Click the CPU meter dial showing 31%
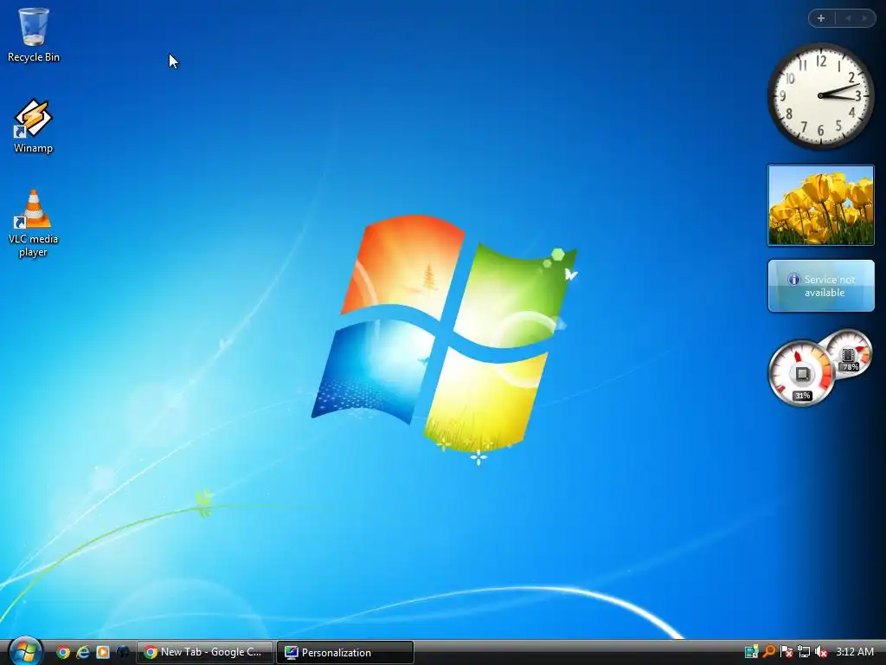Screen dimensions: 886x665 coord(802,372)
